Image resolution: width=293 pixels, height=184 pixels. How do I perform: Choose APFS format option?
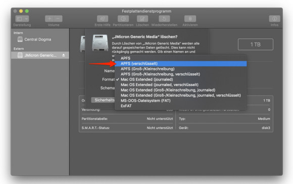click(180, 58)
